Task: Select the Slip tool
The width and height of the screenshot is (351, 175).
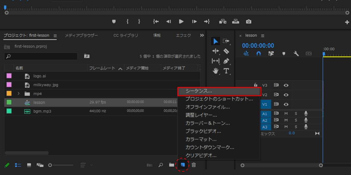Action: tap(216, 61)
